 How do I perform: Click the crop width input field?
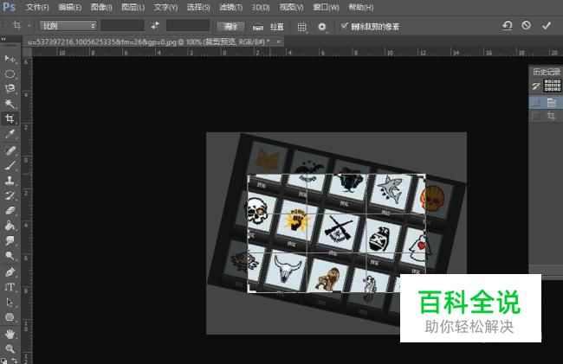(x=122, y=26)
